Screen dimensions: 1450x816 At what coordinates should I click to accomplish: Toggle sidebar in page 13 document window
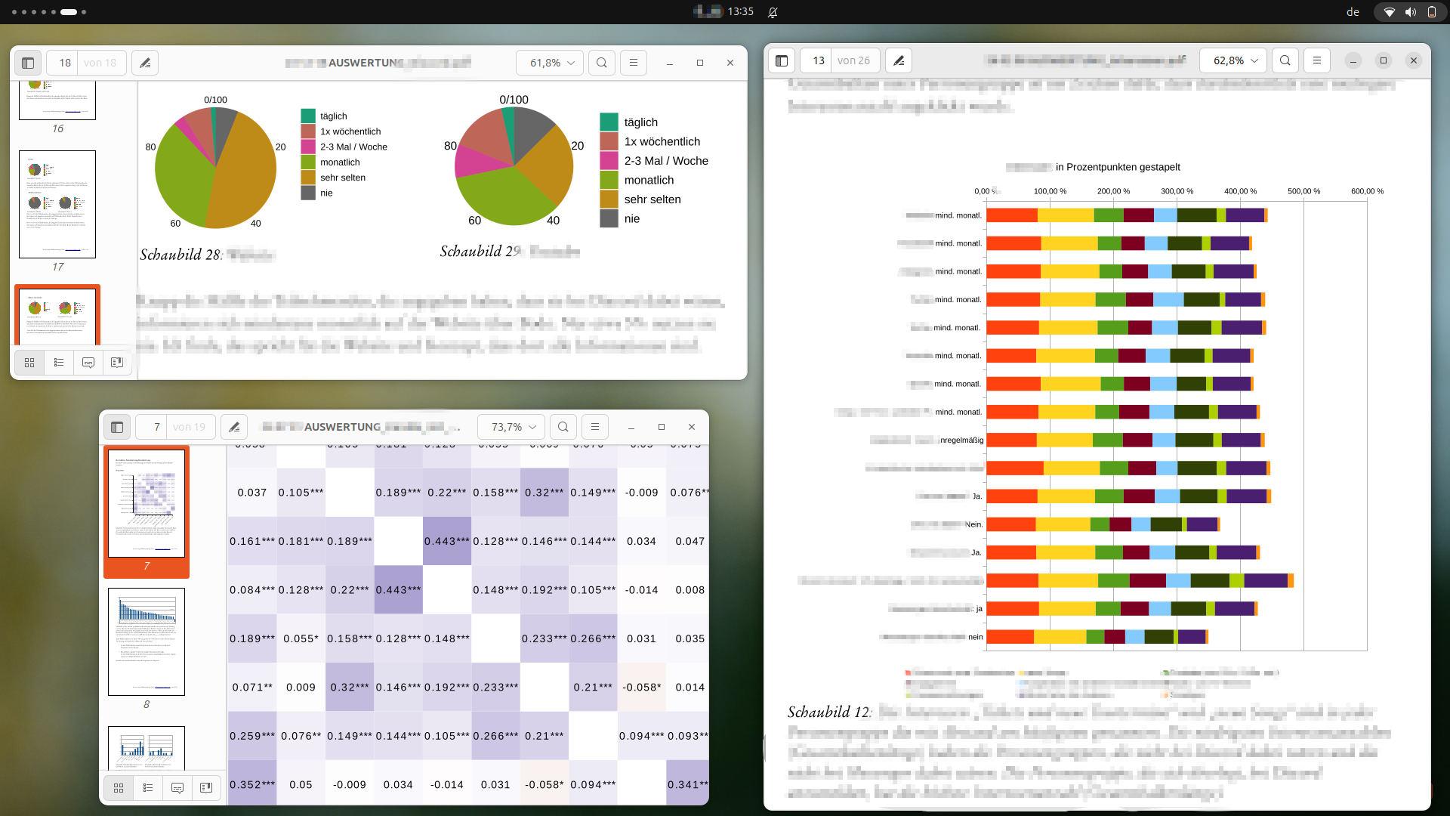coord(782,60)
